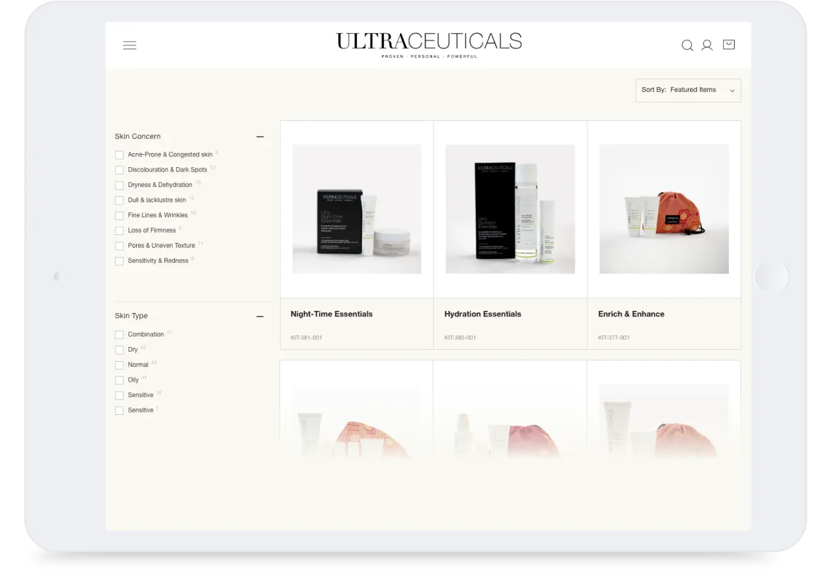819x582 pixels.
Task: Check Dryness & Dehydration filter
Action: pos(120,186)
